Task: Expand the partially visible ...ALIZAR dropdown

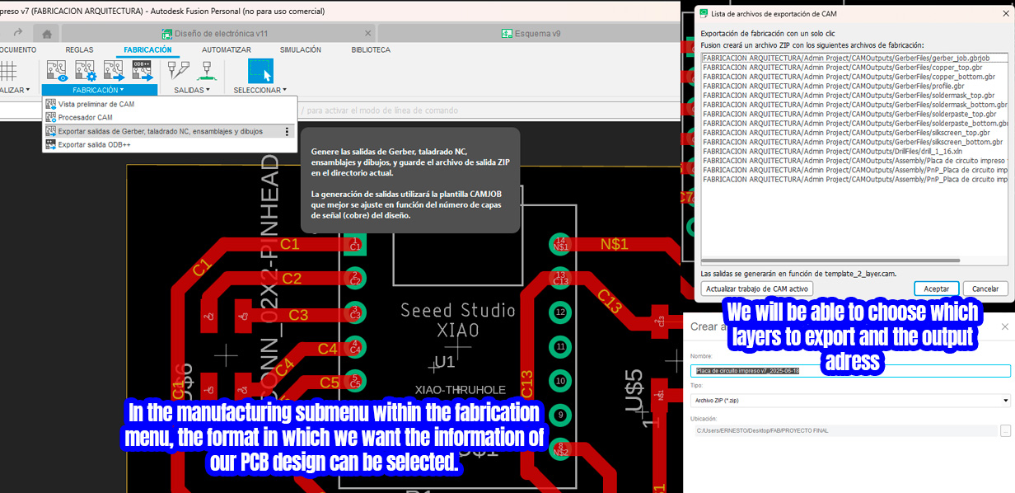Action: click(15, 90)
